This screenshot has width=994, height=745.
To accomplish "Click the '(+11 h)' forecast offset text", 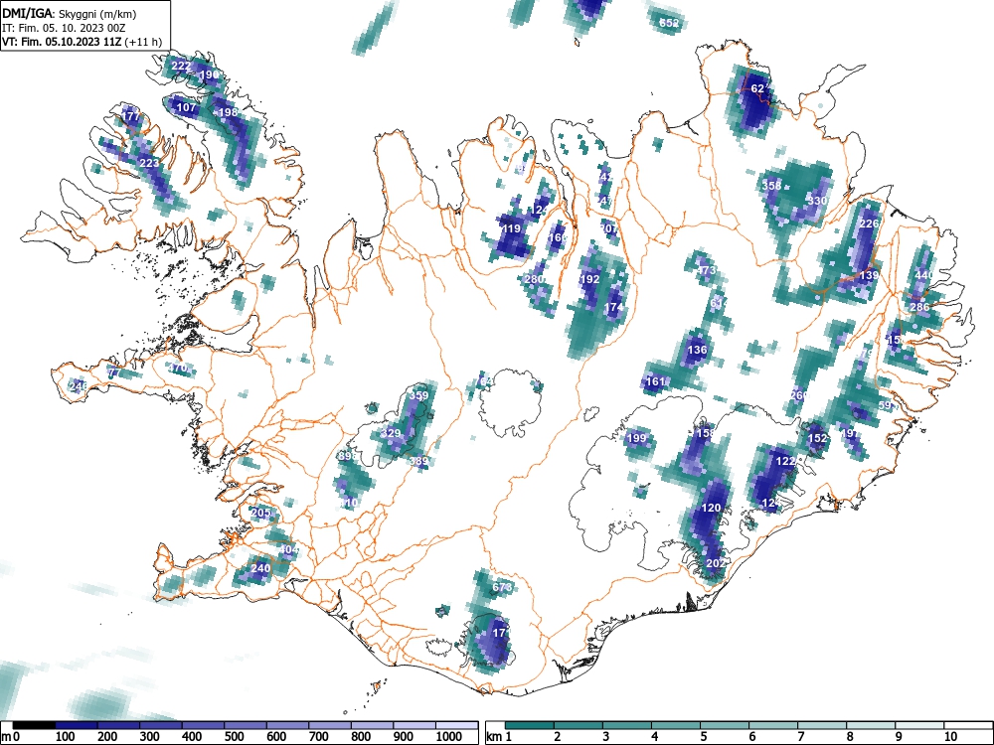I will pyautogui.click(x=144, y=43).
